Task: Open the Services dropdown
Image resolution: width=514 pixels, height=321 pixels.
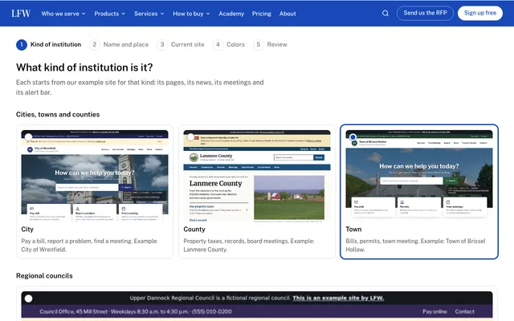Action: [149, 14]
